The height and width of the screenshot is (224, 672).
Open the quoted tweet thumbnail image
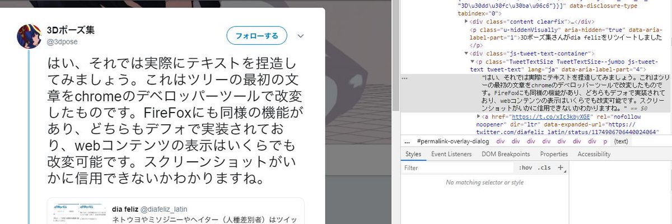click(x=80, y=214)
